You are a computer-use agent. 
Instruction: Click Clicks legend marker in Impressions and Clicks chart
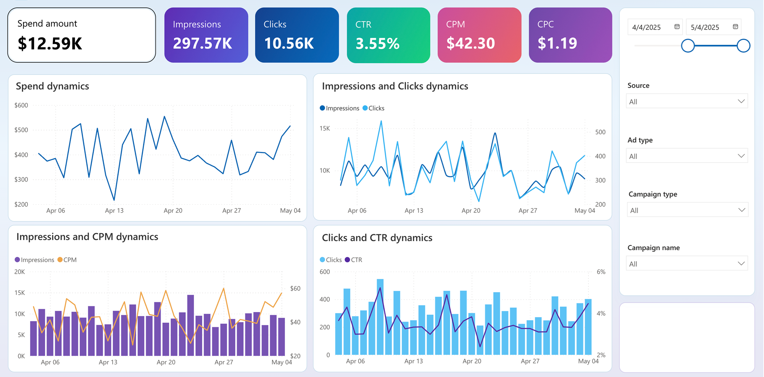[365, 108]
